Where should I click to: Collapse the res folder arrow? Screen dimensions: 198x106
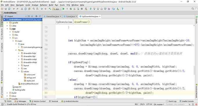click(16, 50)
